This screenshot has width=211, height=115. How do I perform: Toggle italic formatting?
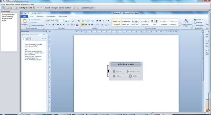[50, 25]
